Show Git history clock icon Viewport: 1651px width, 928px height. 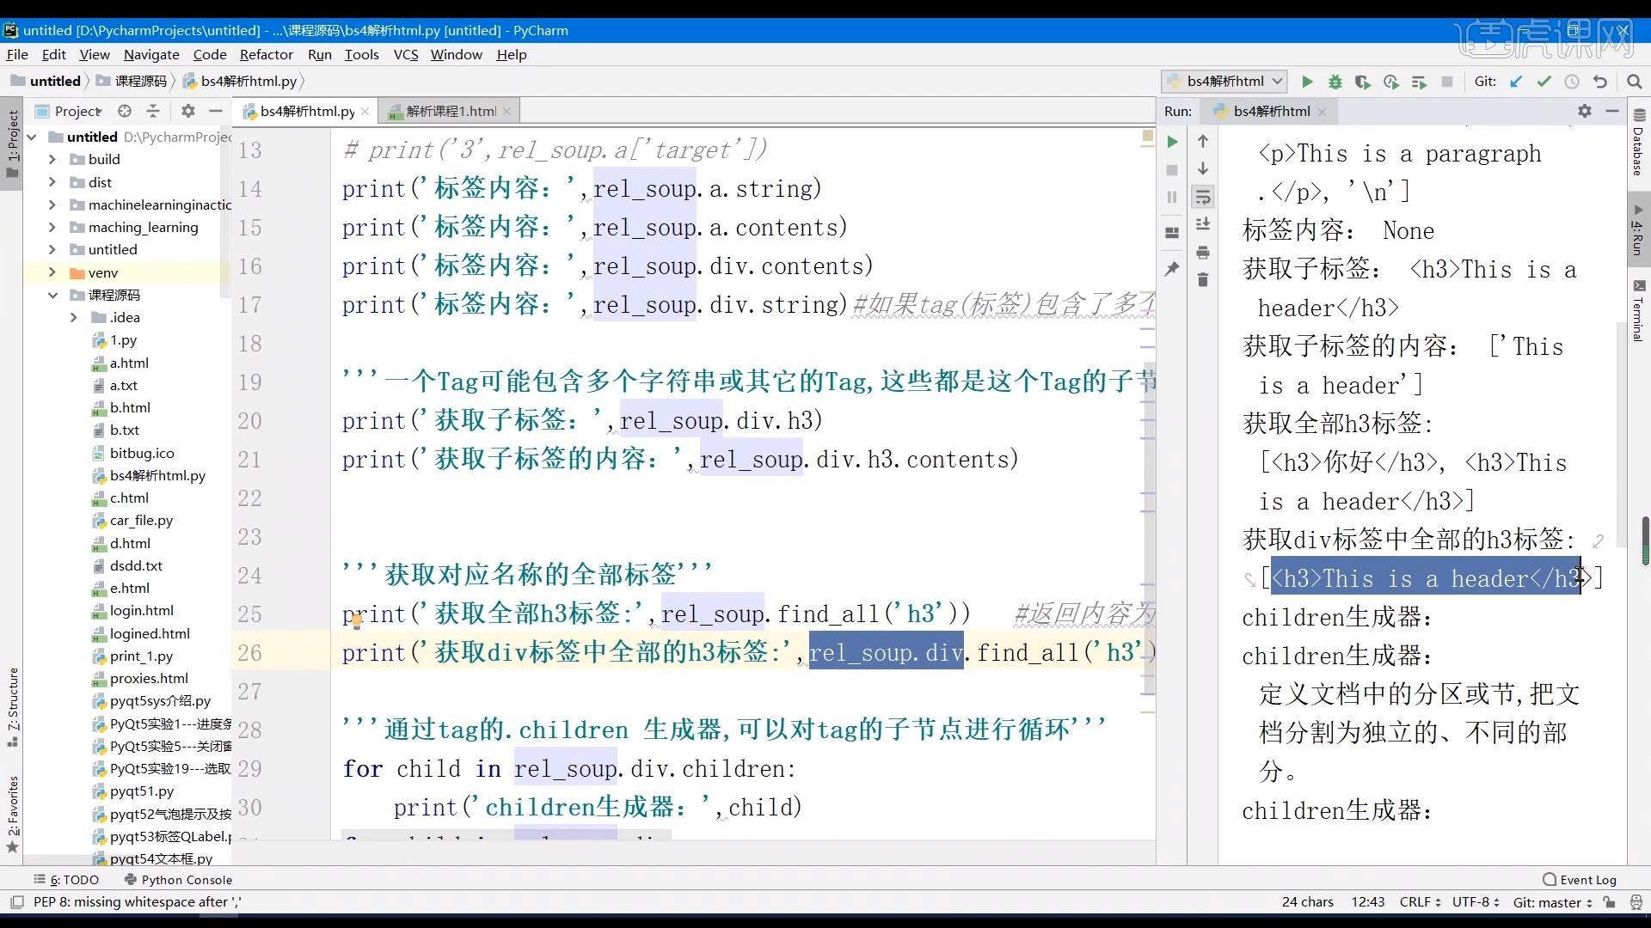click(1572, 82)
